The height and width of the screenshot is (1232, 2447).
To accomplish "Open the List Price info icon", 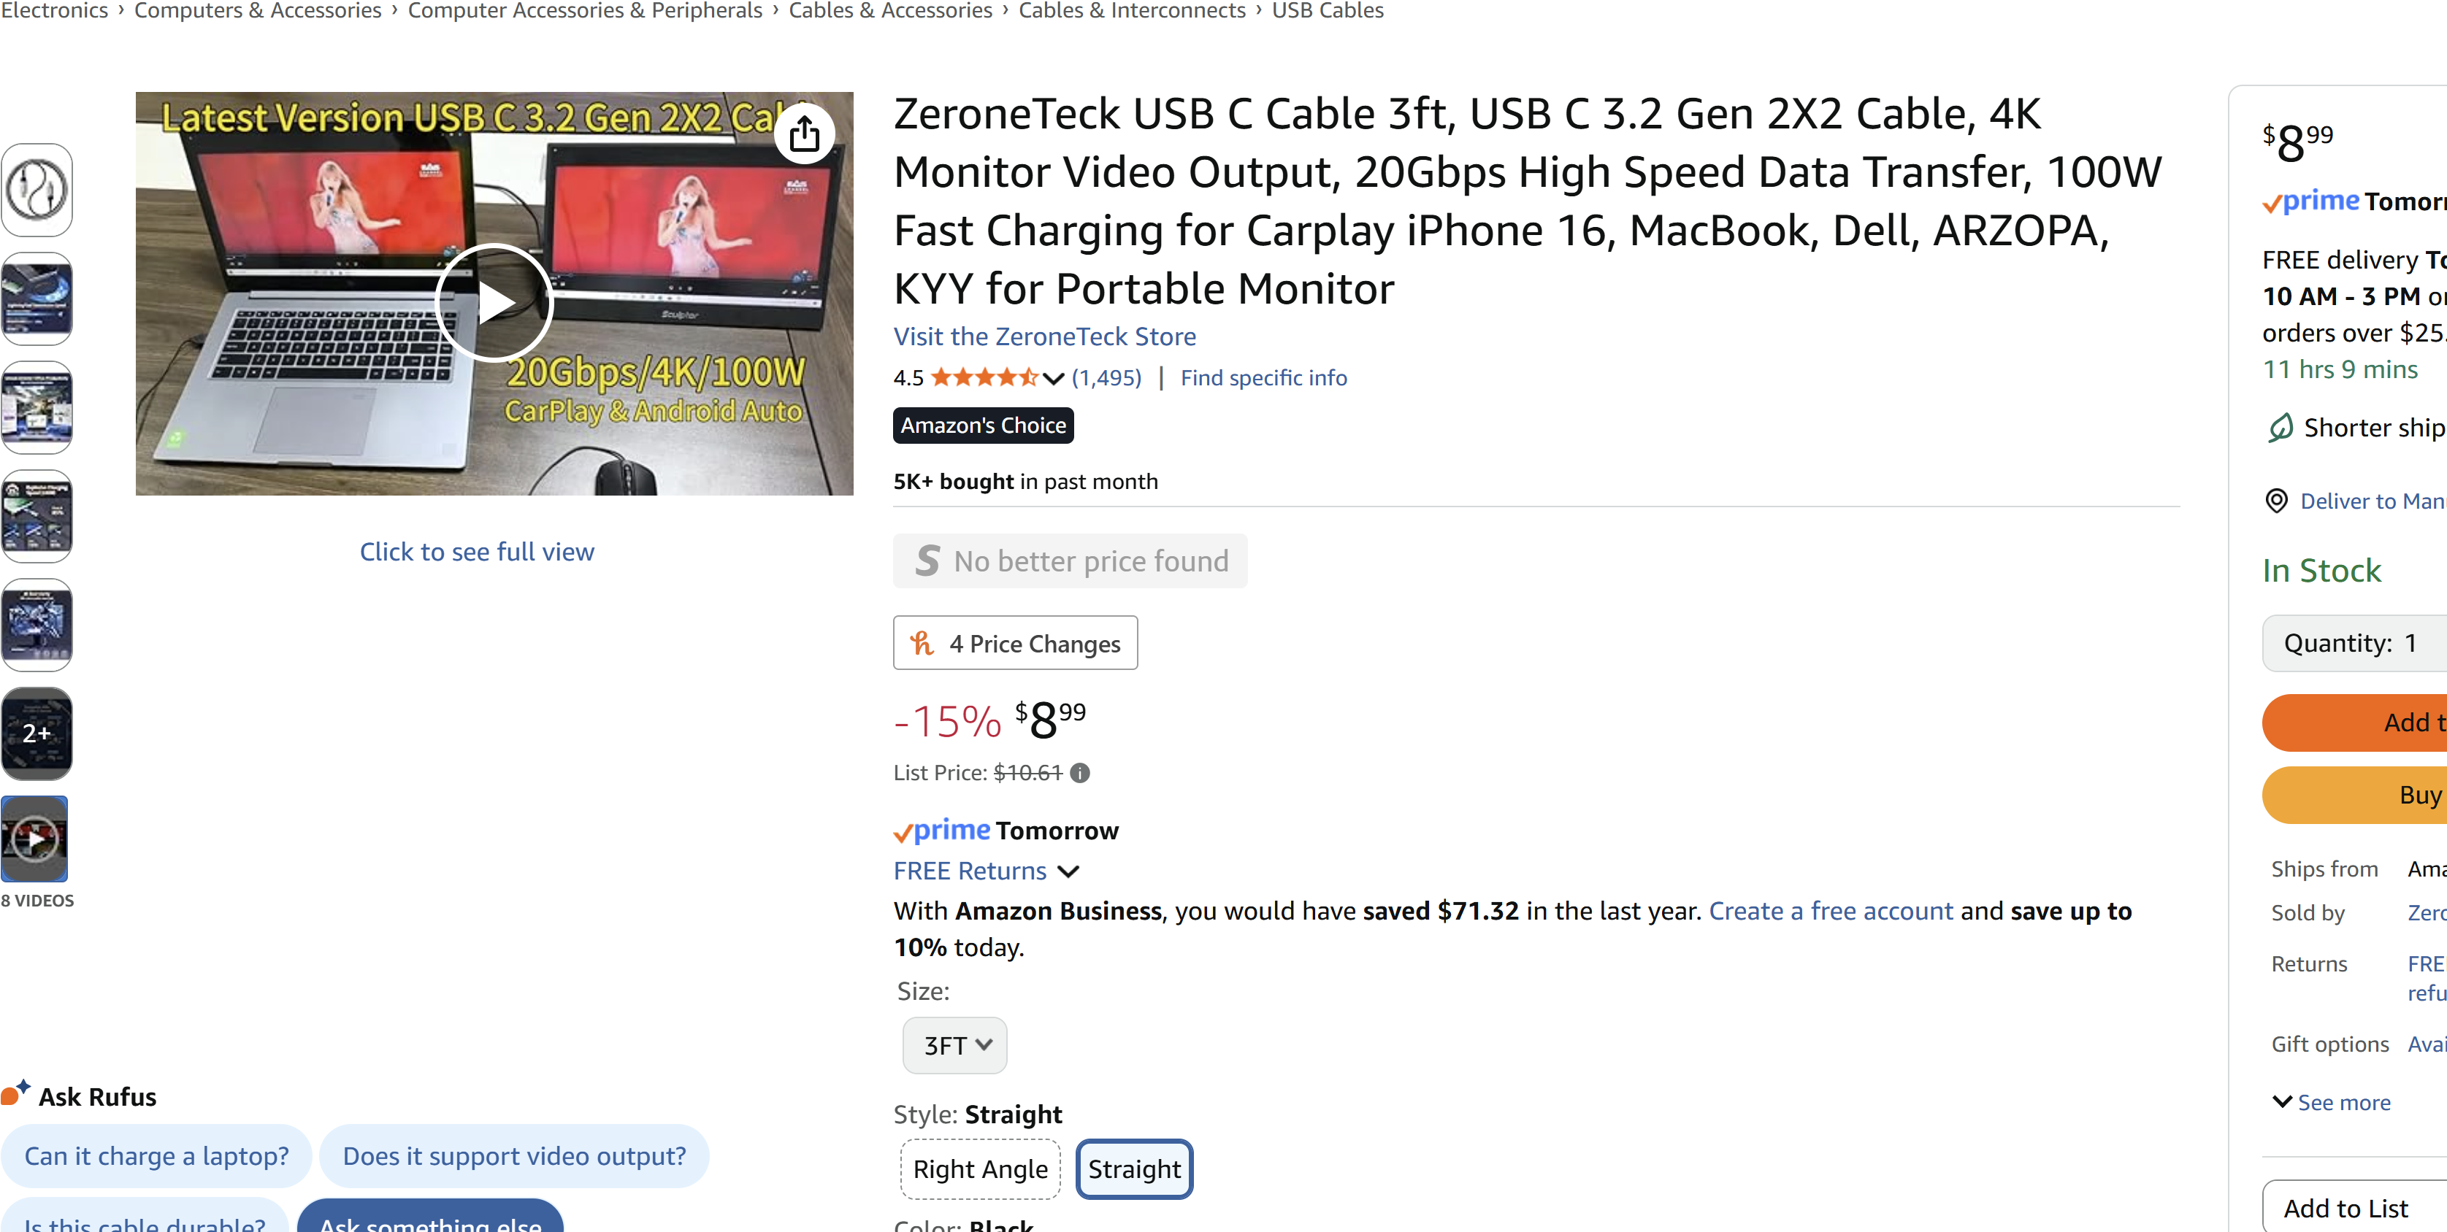I will point(1079,774).
